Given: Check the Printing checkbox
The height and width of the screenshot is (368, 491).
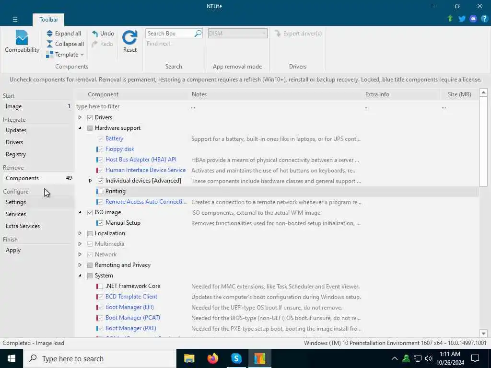Looking at the screenshot, I should coord(100,191).
